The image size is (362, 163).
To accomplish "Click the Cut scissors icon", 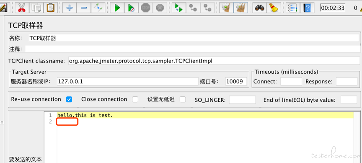I will pyautogui.click(x=22, y=8).
